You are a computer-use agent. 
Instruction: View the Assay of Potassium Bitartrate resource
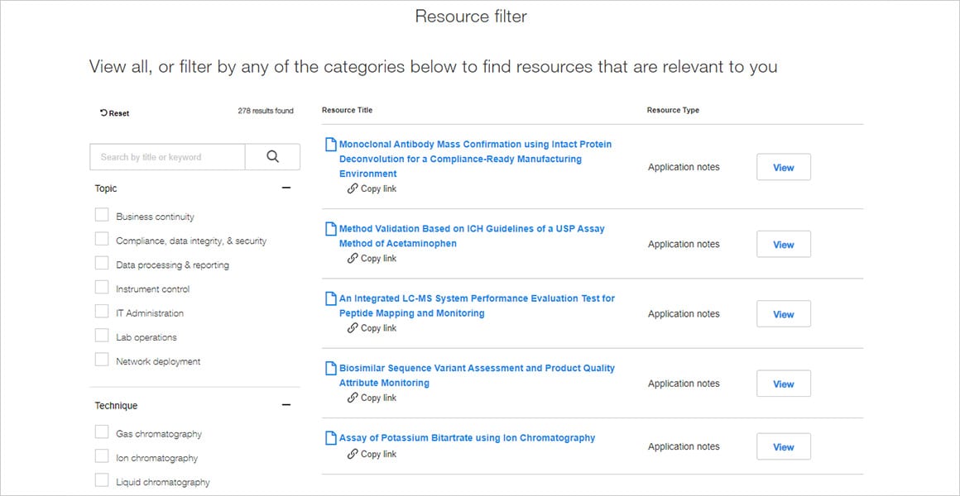click(x=783, y=447)
